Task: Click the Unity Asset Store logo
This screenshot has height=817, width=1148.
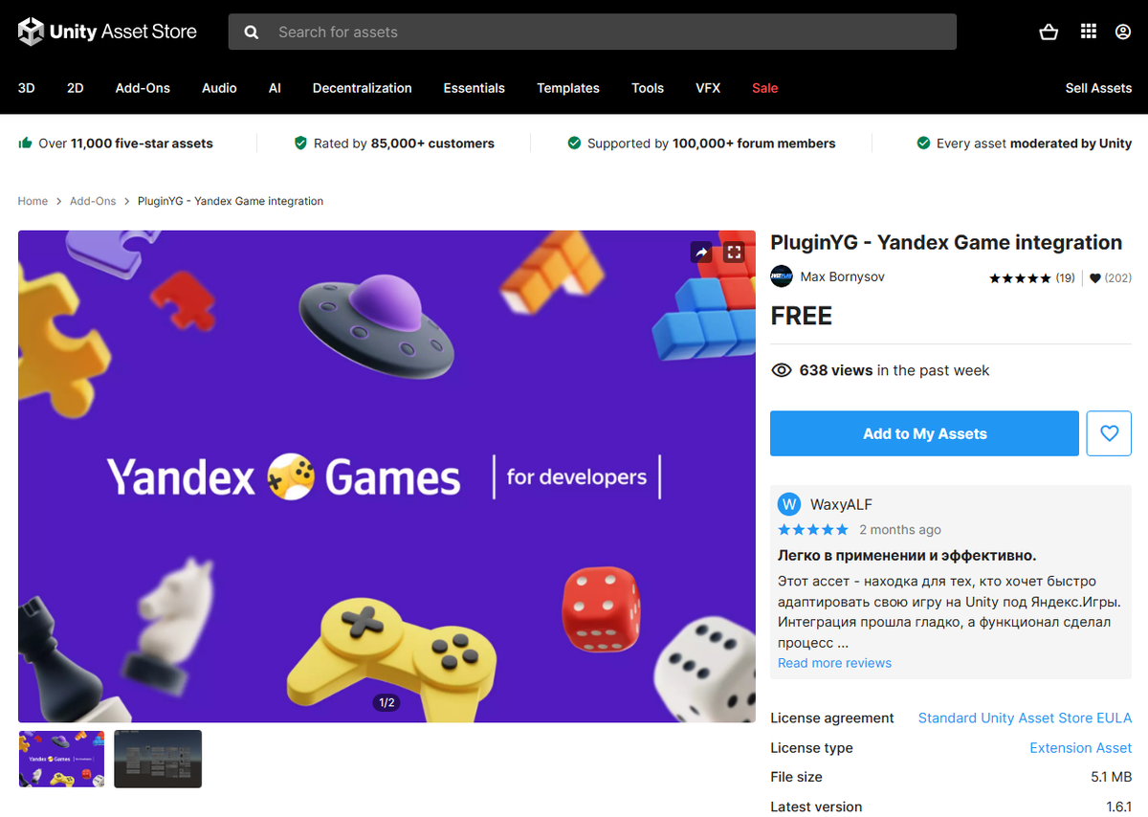Action: click(x=107, y=32)
